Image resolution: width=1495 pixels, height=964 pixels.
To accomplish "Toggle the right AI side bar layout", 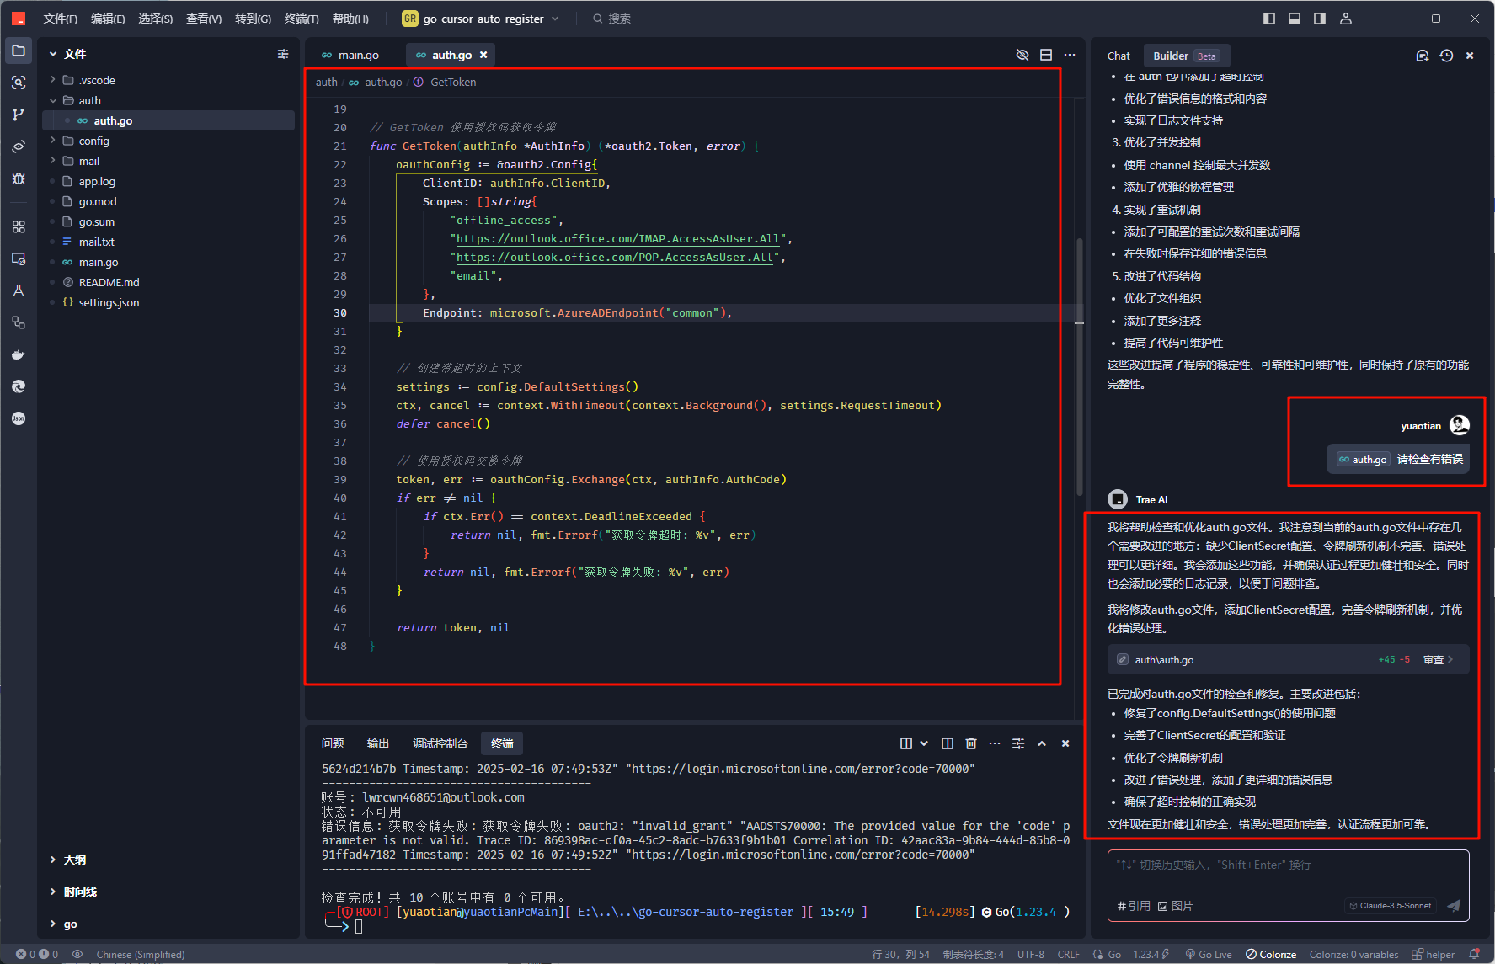I will coord(1320,19).
